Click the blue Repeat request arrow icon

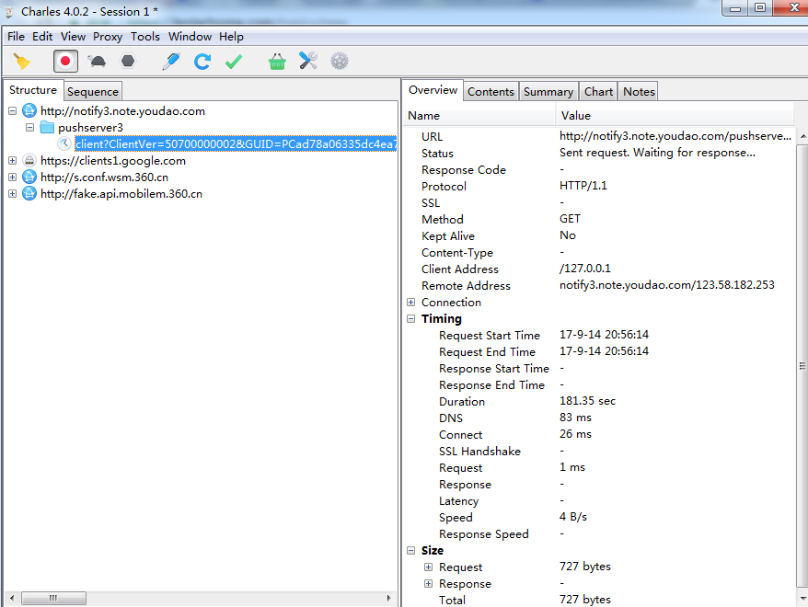(x=202, y=62)
